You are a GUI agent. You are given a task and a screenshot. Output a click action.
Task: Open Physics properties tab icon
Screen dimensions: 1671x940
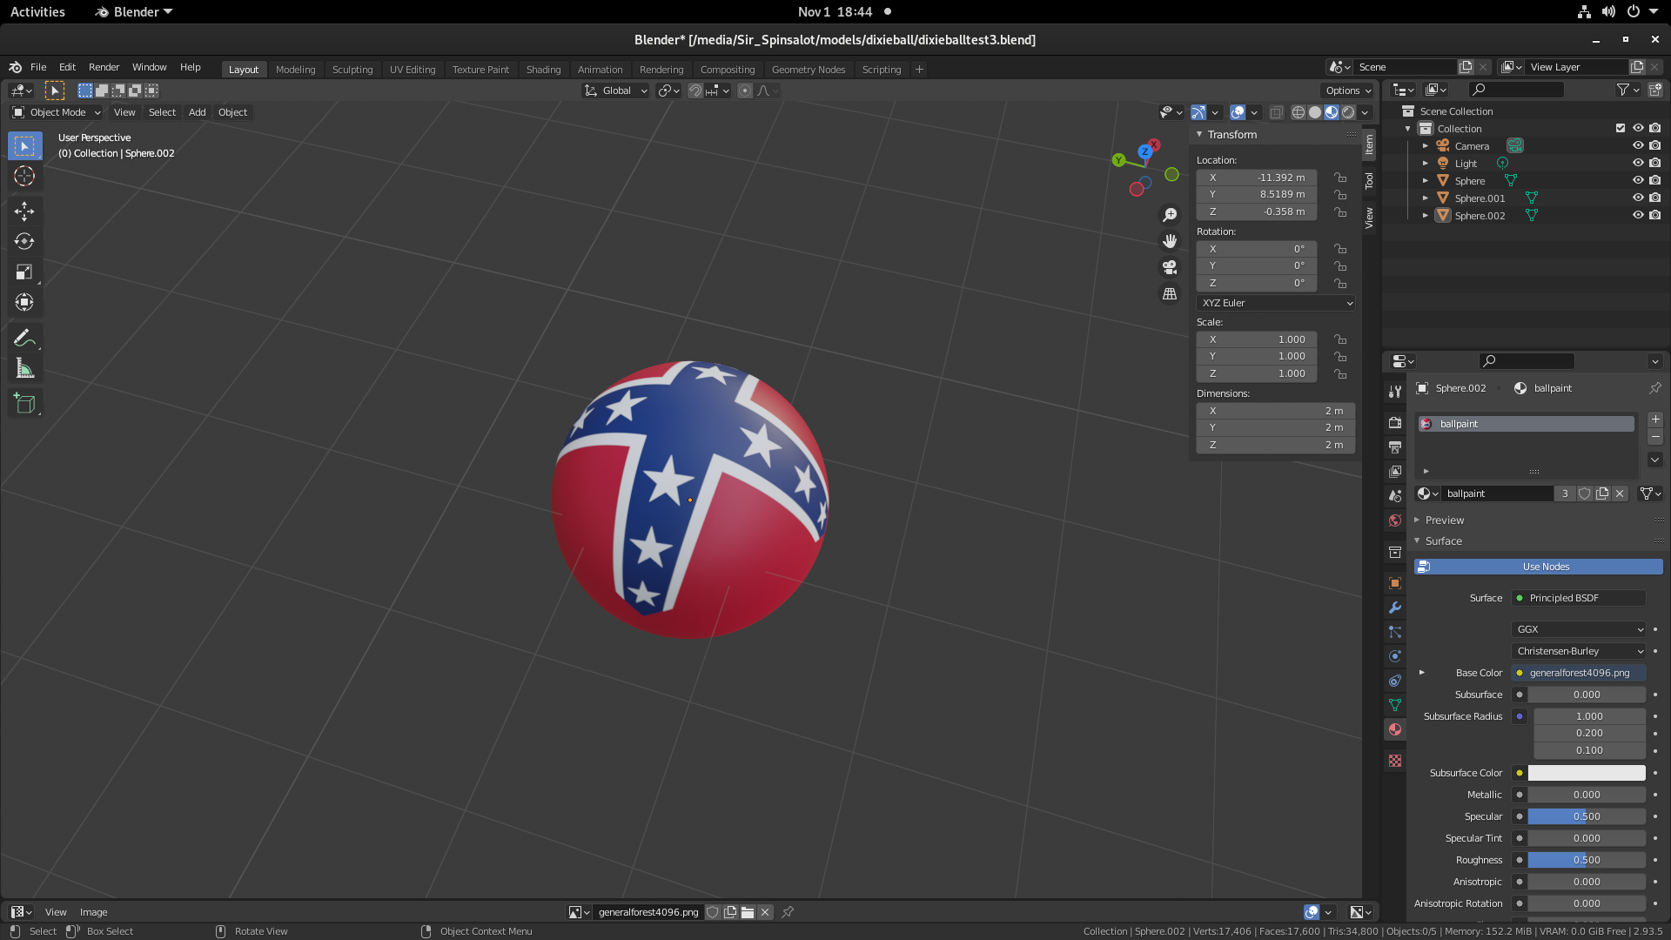point(1395,656)
